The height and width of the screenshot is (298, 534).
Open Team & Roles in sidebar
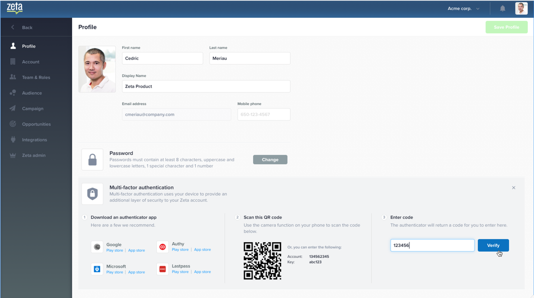pos(36,77)
